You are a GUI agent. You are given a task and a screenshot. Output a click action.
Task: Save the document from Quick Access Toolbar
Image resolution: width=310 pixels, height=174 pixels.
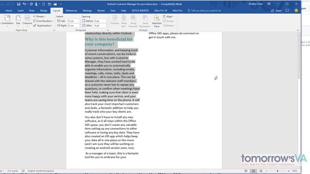[18, 4]
